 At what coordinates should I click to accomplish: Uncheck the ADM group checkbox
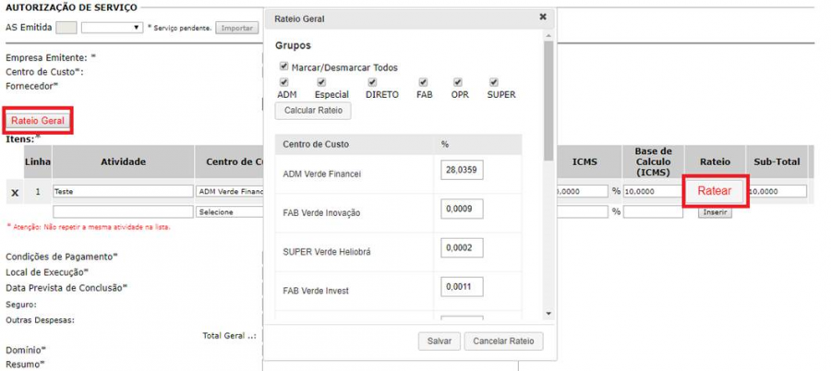(x=283, y=82)
